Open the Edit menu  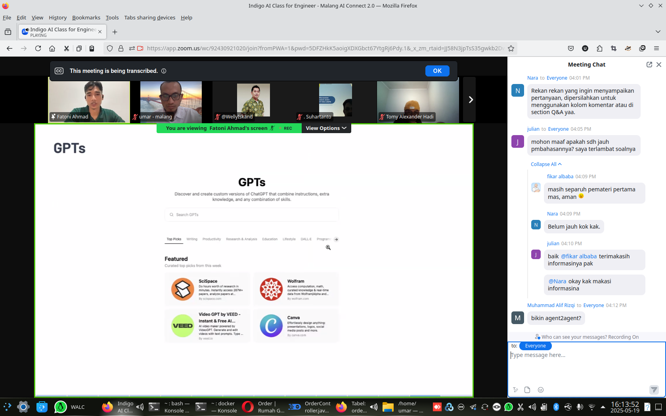(x=21, y=17)
